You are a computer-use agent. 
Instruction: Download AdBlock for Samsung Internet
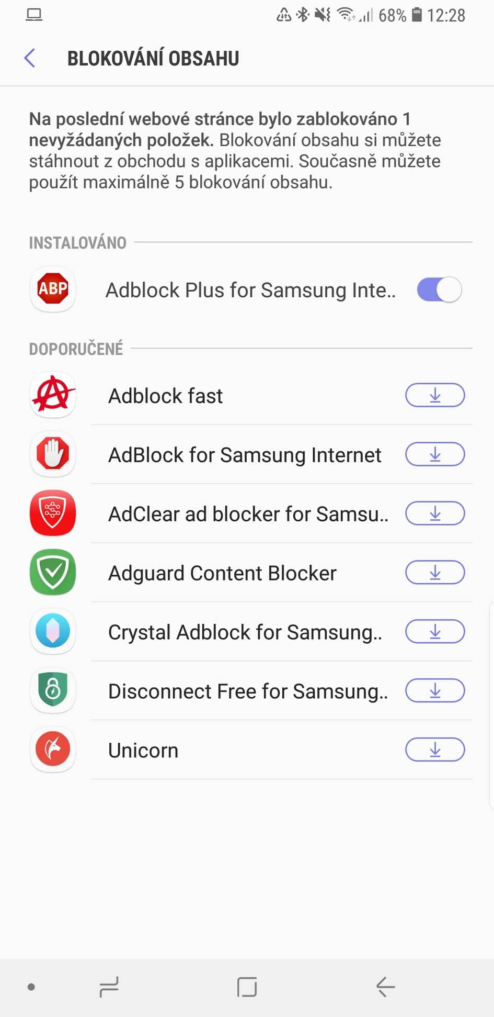(x=434, y=454)
